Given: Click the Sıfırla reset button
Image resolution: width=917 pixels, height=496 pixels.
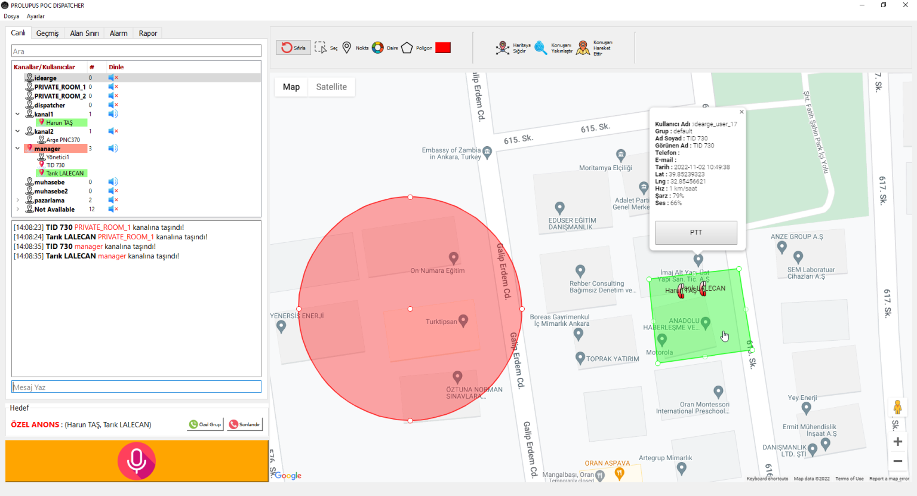Looking at the screenshot, I should [293, 48].
